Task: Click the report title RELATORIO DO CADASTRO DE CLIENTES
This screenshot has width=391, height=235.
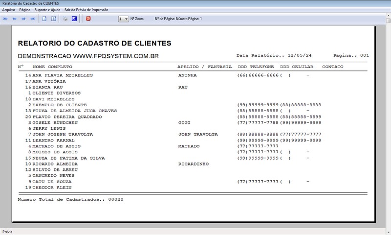Action: click(x=94, y=43)
